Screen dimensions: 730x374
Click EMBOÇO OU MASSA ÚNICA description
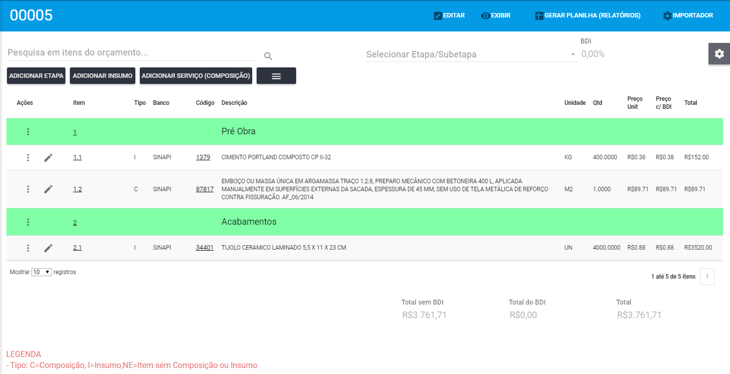pyautogui.click(x=384, y=189)
